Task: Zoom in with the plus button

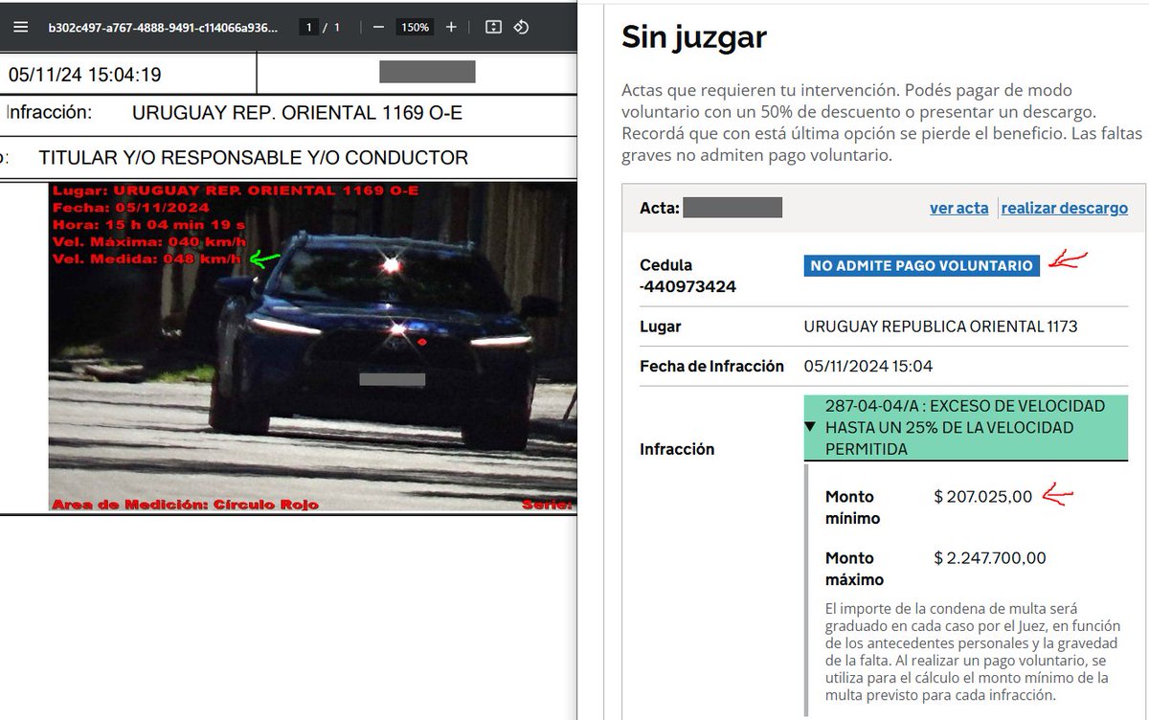Action: (x=452, y=28)
